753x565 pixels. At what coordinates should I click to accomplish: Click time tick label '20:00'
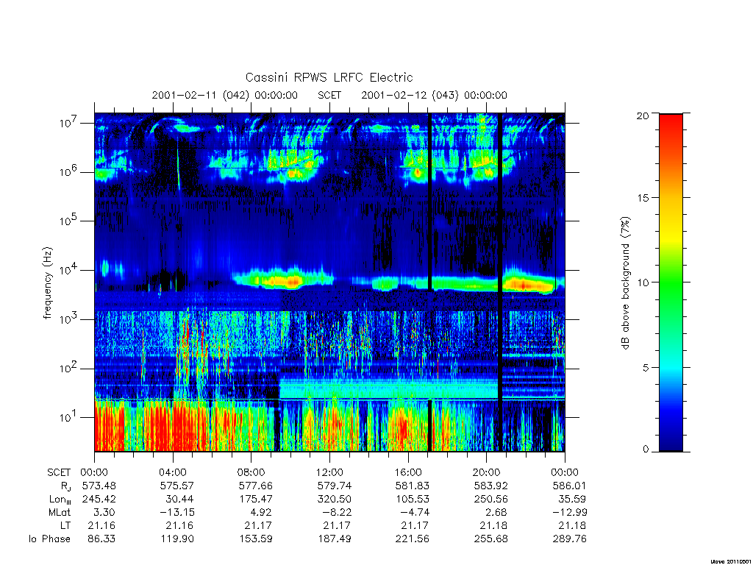(487, 473)
